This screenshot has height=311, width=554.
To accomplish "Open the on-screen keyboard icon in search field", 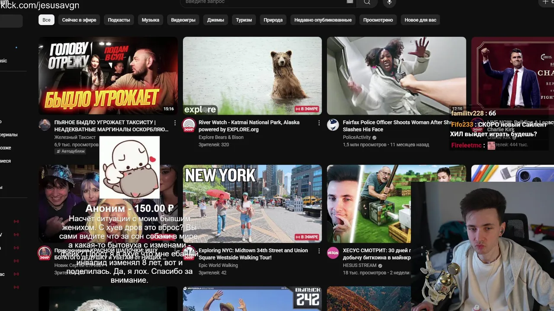I will point(350,2).
